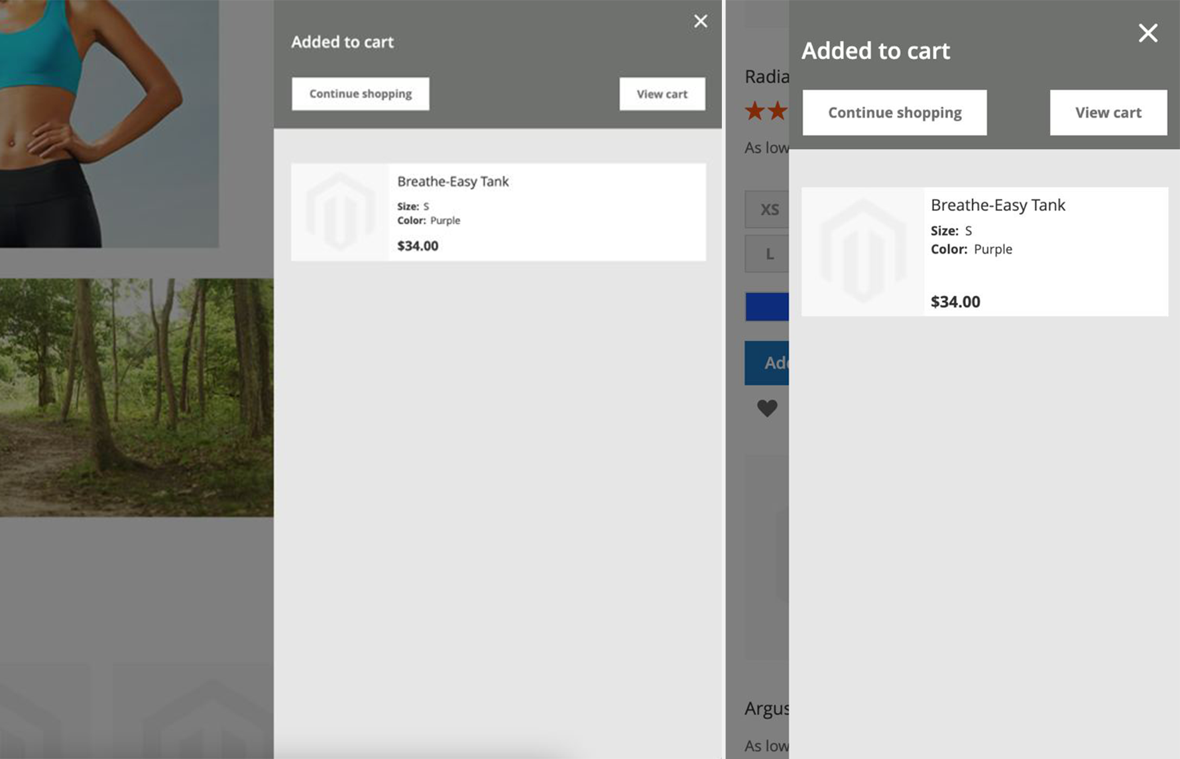This screenshot has height=759, width=1180.
Task: Open Breathe-Easy Tank thumbnail in left panel
Action: point(340,212)
